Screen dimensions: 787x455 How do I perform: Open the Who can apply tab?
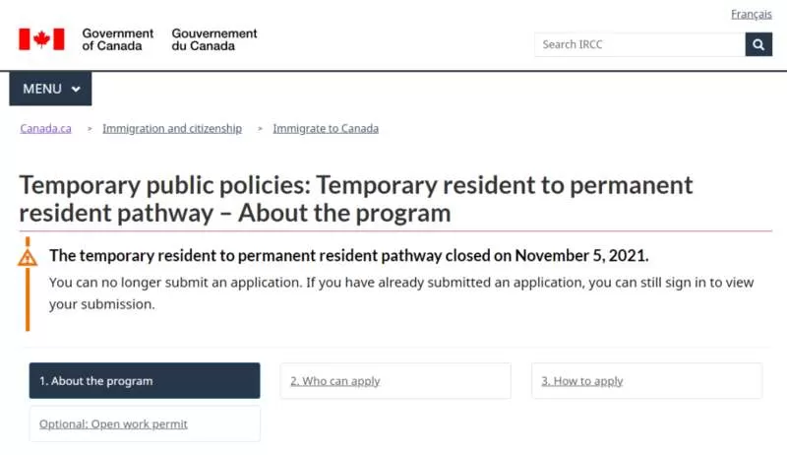click(x=395, y=381)
